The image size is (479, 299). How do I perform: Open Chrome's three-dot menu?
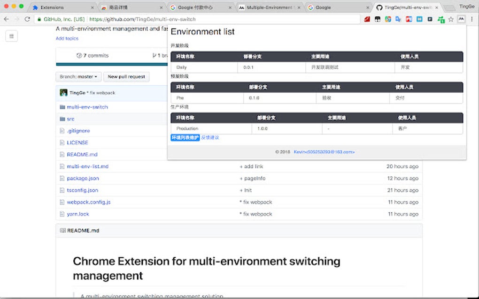tap(471, 19)
